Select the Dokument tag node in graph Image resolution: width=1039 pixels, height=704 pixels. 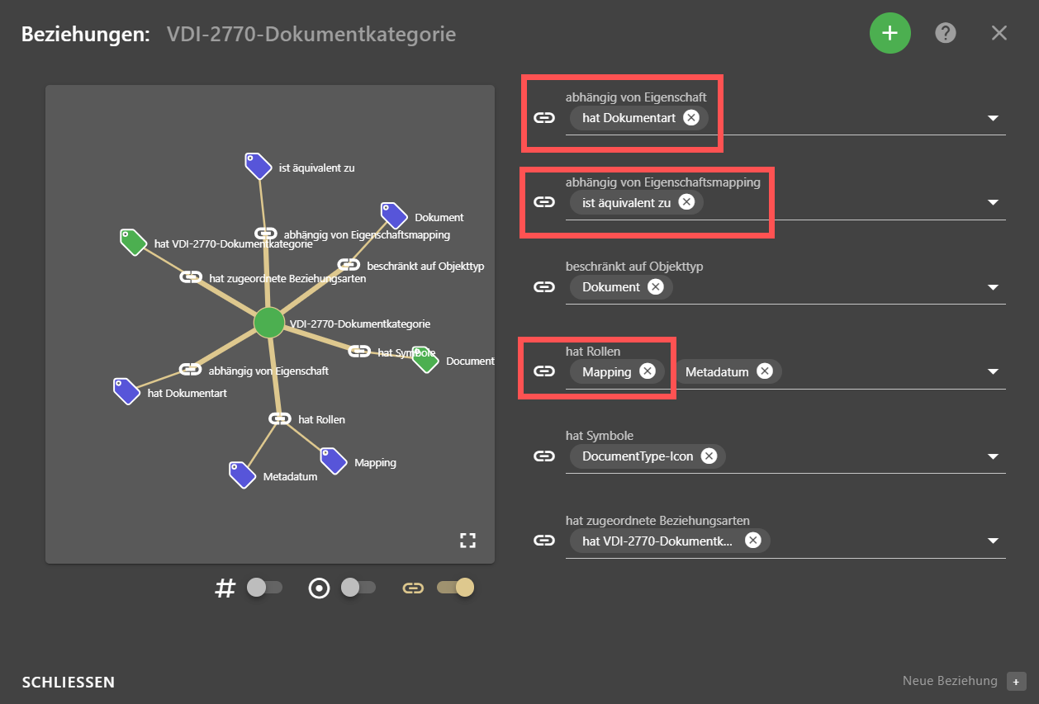tap(394, 215)
